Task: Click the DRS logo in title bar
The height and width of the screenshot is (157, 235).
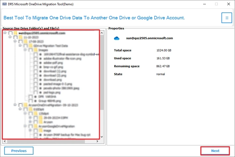Action: pyautogui.click(x=4, y=4)
